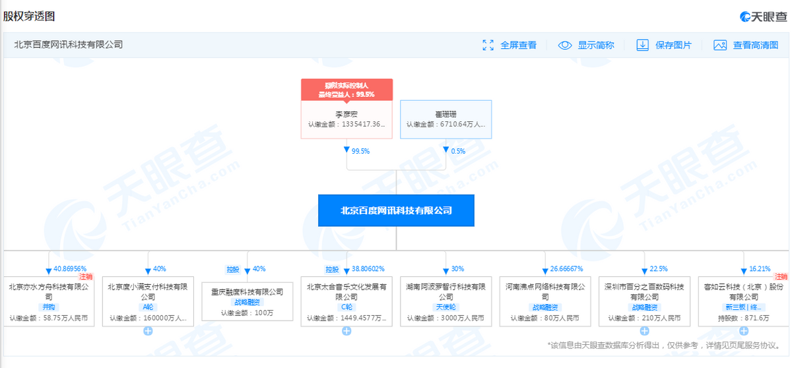Select the 李彦宏 shareholder card
Screen dimensions: 792x368
(346, 119)
